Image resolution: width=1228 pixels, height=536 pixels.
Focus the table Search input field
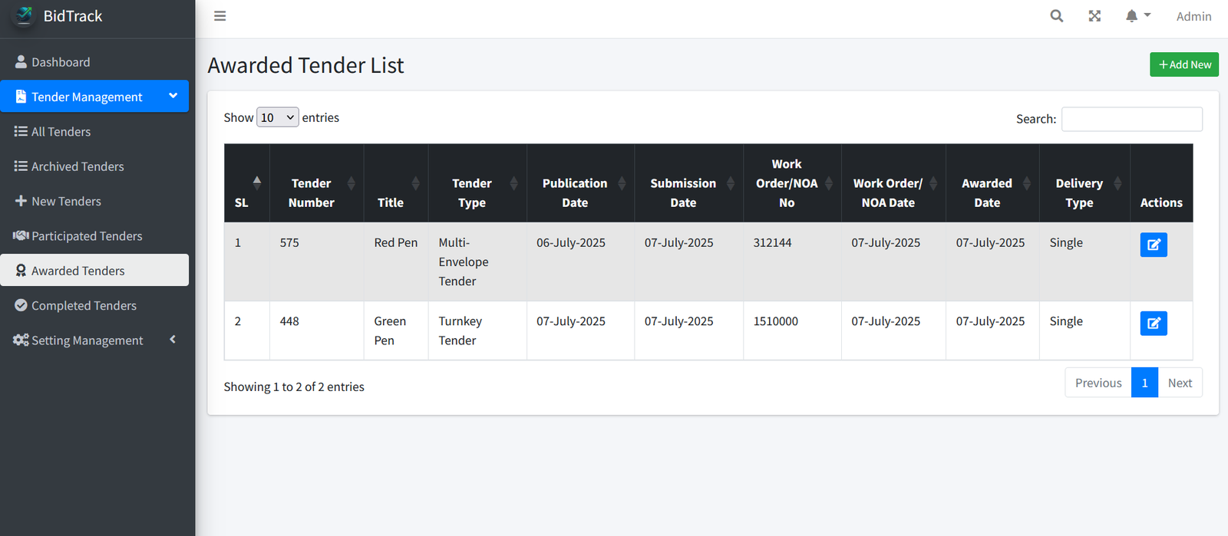1131,119
